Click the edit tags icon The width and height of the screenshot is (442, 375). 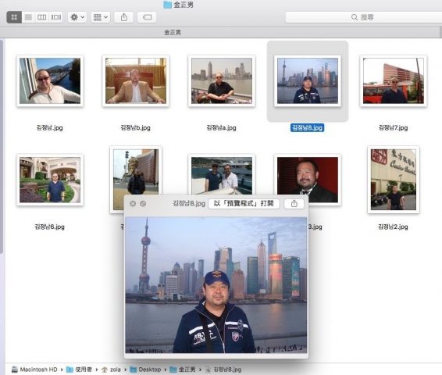(x=147, y=17)
